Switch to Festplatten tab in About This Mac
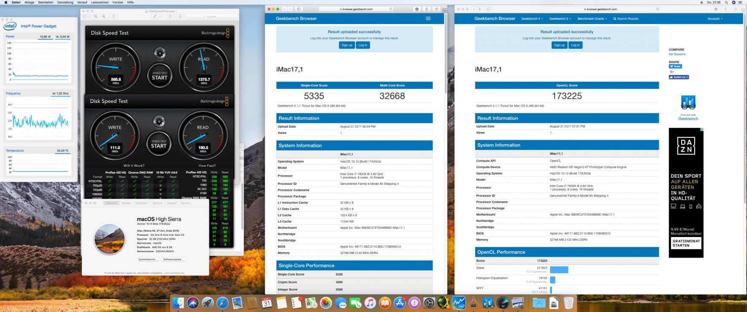 [x=142, y=203]
